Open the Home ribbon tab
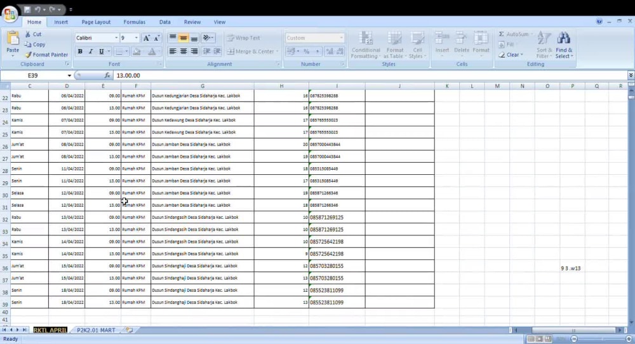This screenshot has height=344, width=635. (34, 22)
